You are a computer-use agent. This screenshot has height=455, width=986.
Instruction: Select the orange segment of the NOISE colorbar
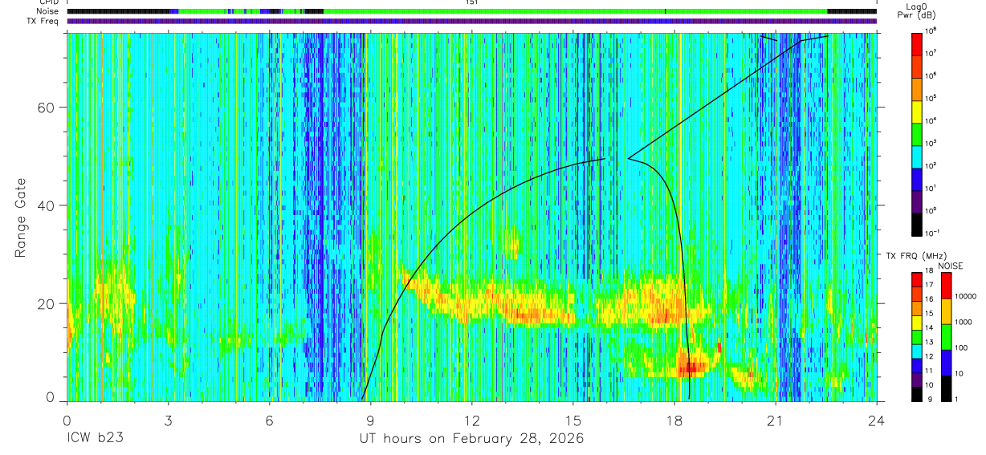945,311
